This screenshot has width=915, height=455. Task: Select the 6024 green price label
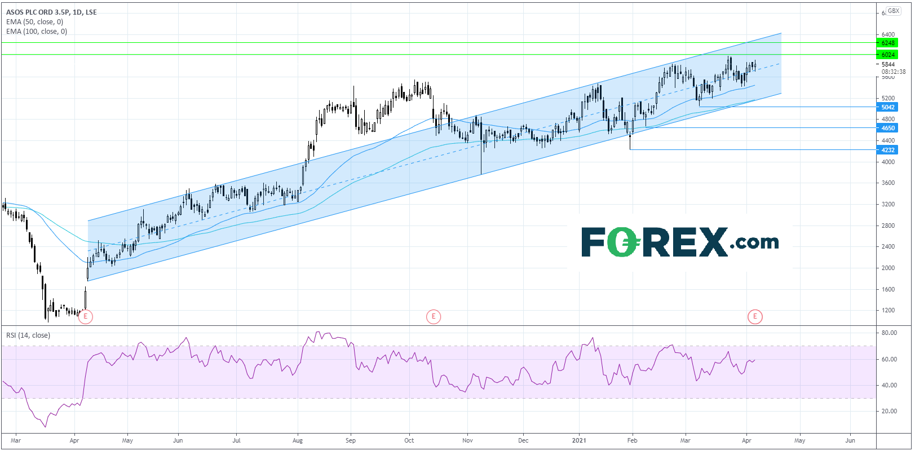tap(888, 55)
